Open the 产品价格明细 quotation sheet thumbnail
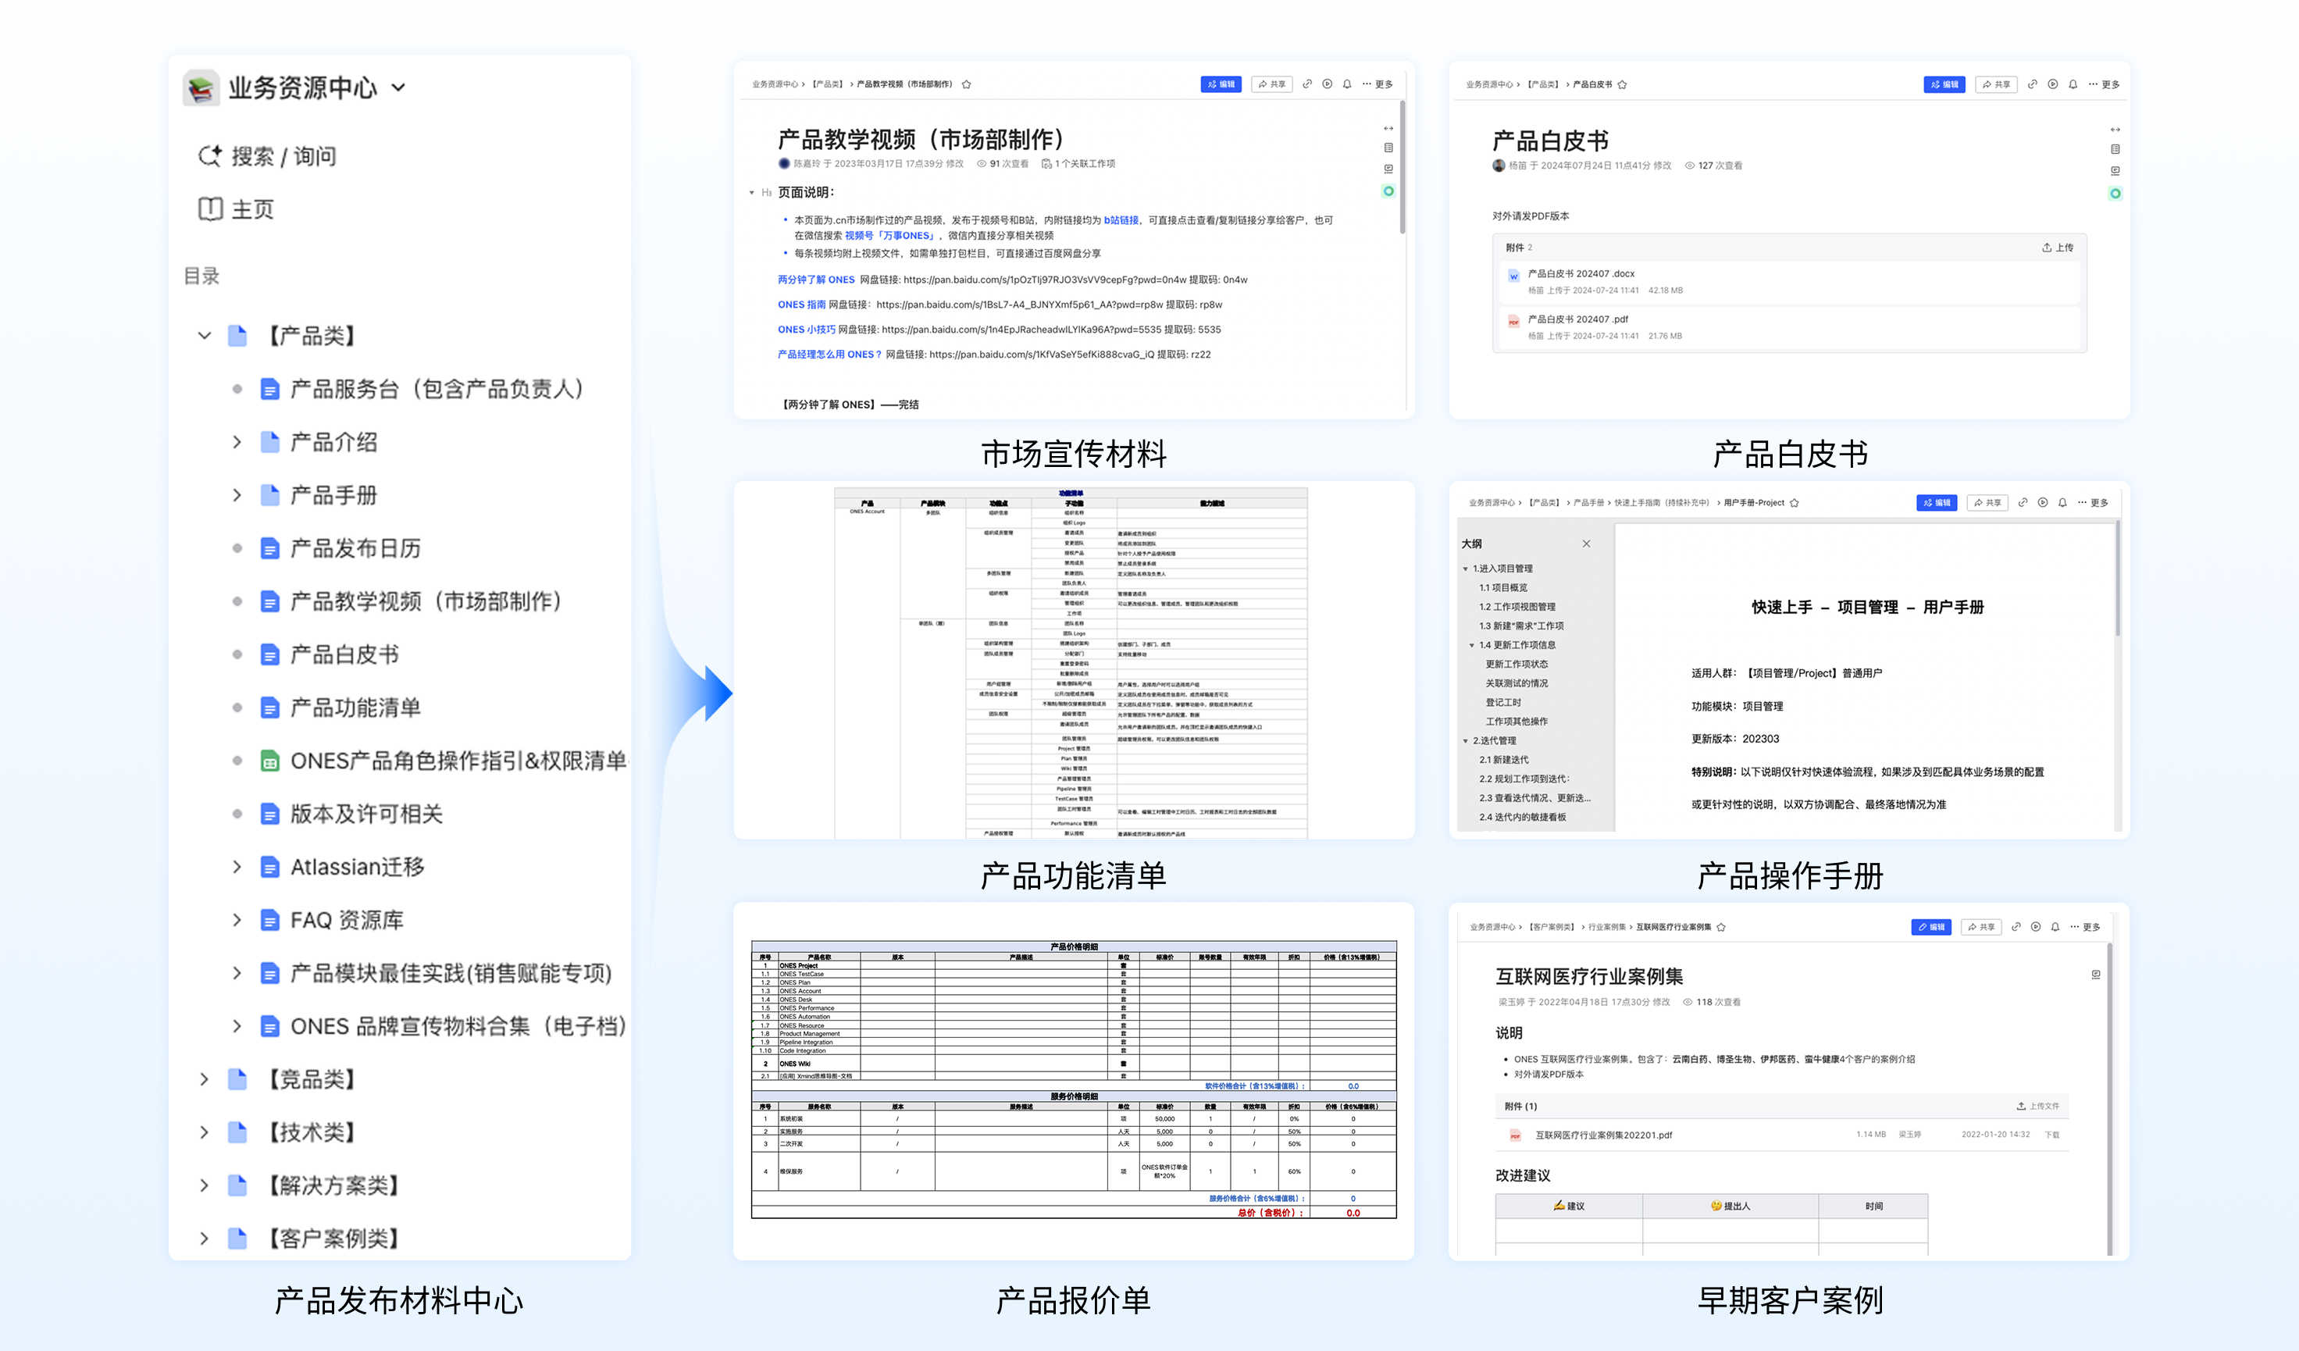Viewport: 2299px width, 1351px height. point(1074,1079)
